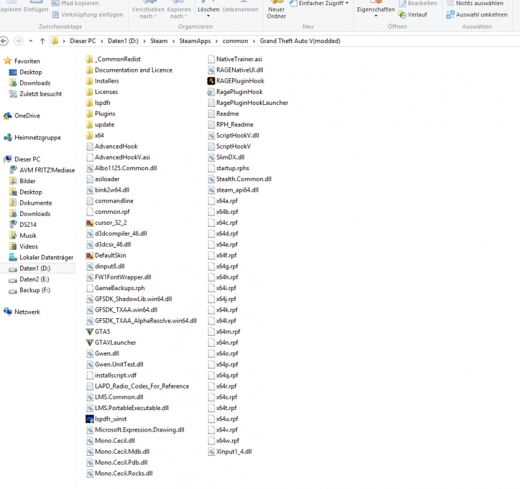Select file installscript.vdf
Screen dimensions: 520x489
click(x=111, y=375)
